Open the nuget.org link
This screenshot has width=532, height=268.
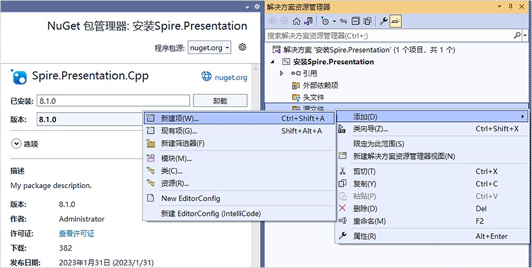[231, 77]
